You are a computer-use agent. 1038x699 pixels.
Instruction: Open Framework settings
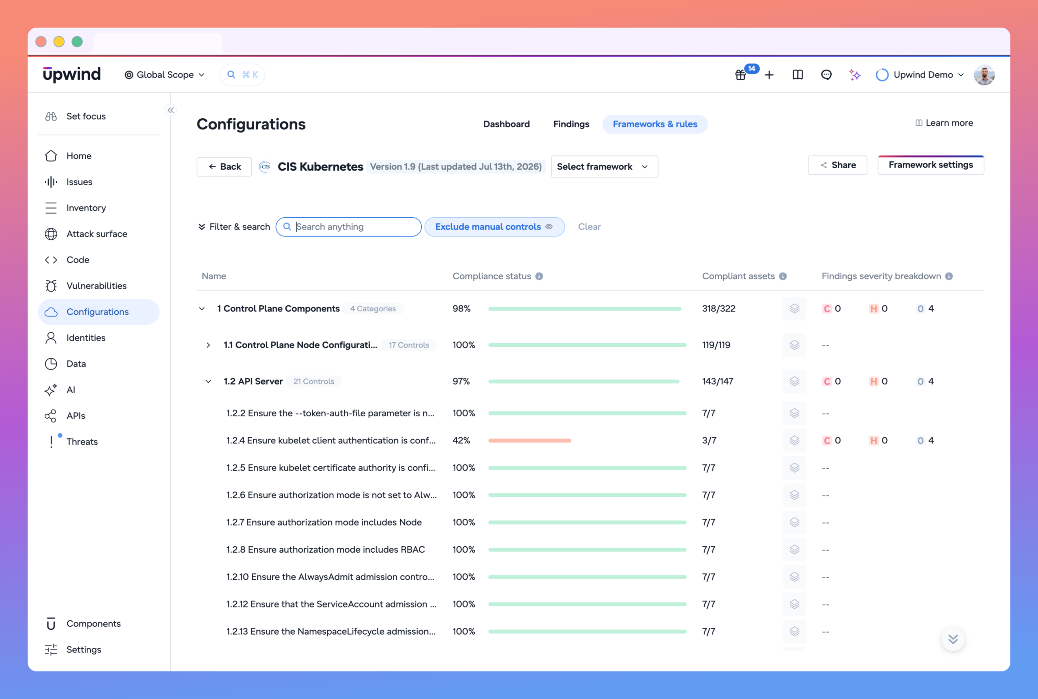pos(931,165)
